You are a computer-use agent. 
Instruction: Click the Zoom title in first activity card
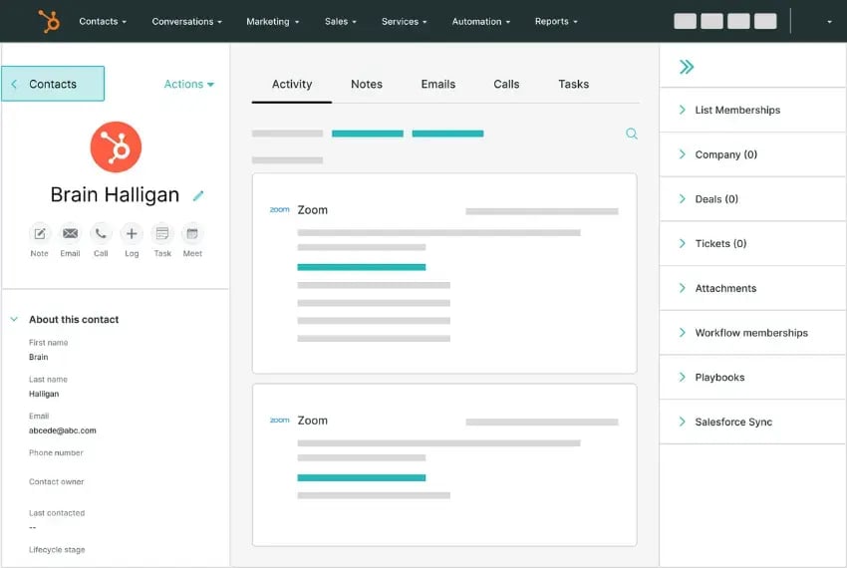pos(312,209)
